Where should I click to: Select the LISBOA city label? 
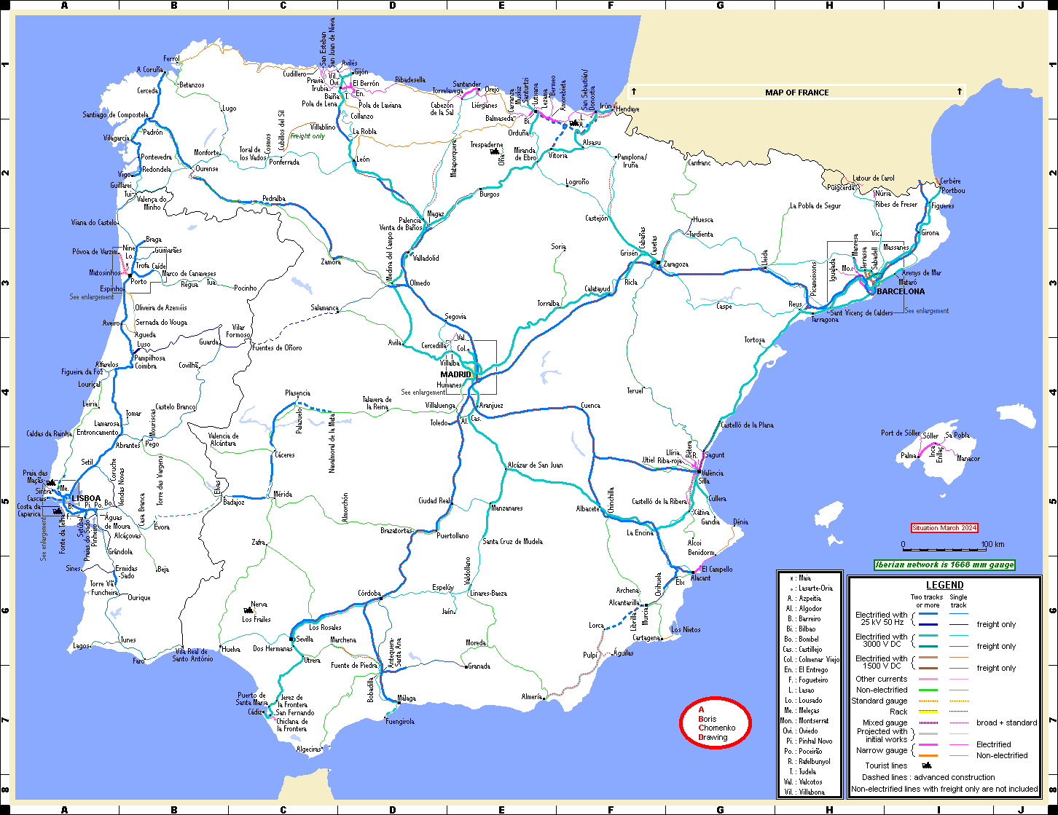tap(86, 498)
